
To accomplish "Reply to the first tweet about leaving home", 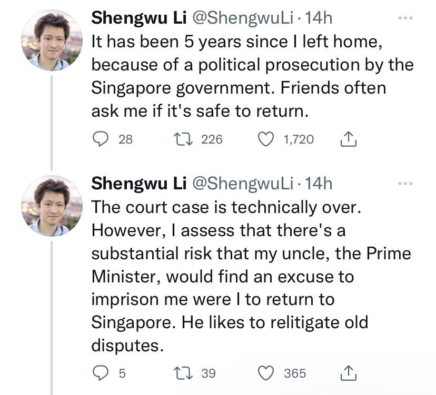I will pos(100,139).
